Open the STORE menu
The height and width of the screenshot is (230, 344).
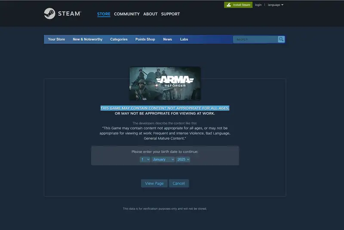(x=104, y=14)
